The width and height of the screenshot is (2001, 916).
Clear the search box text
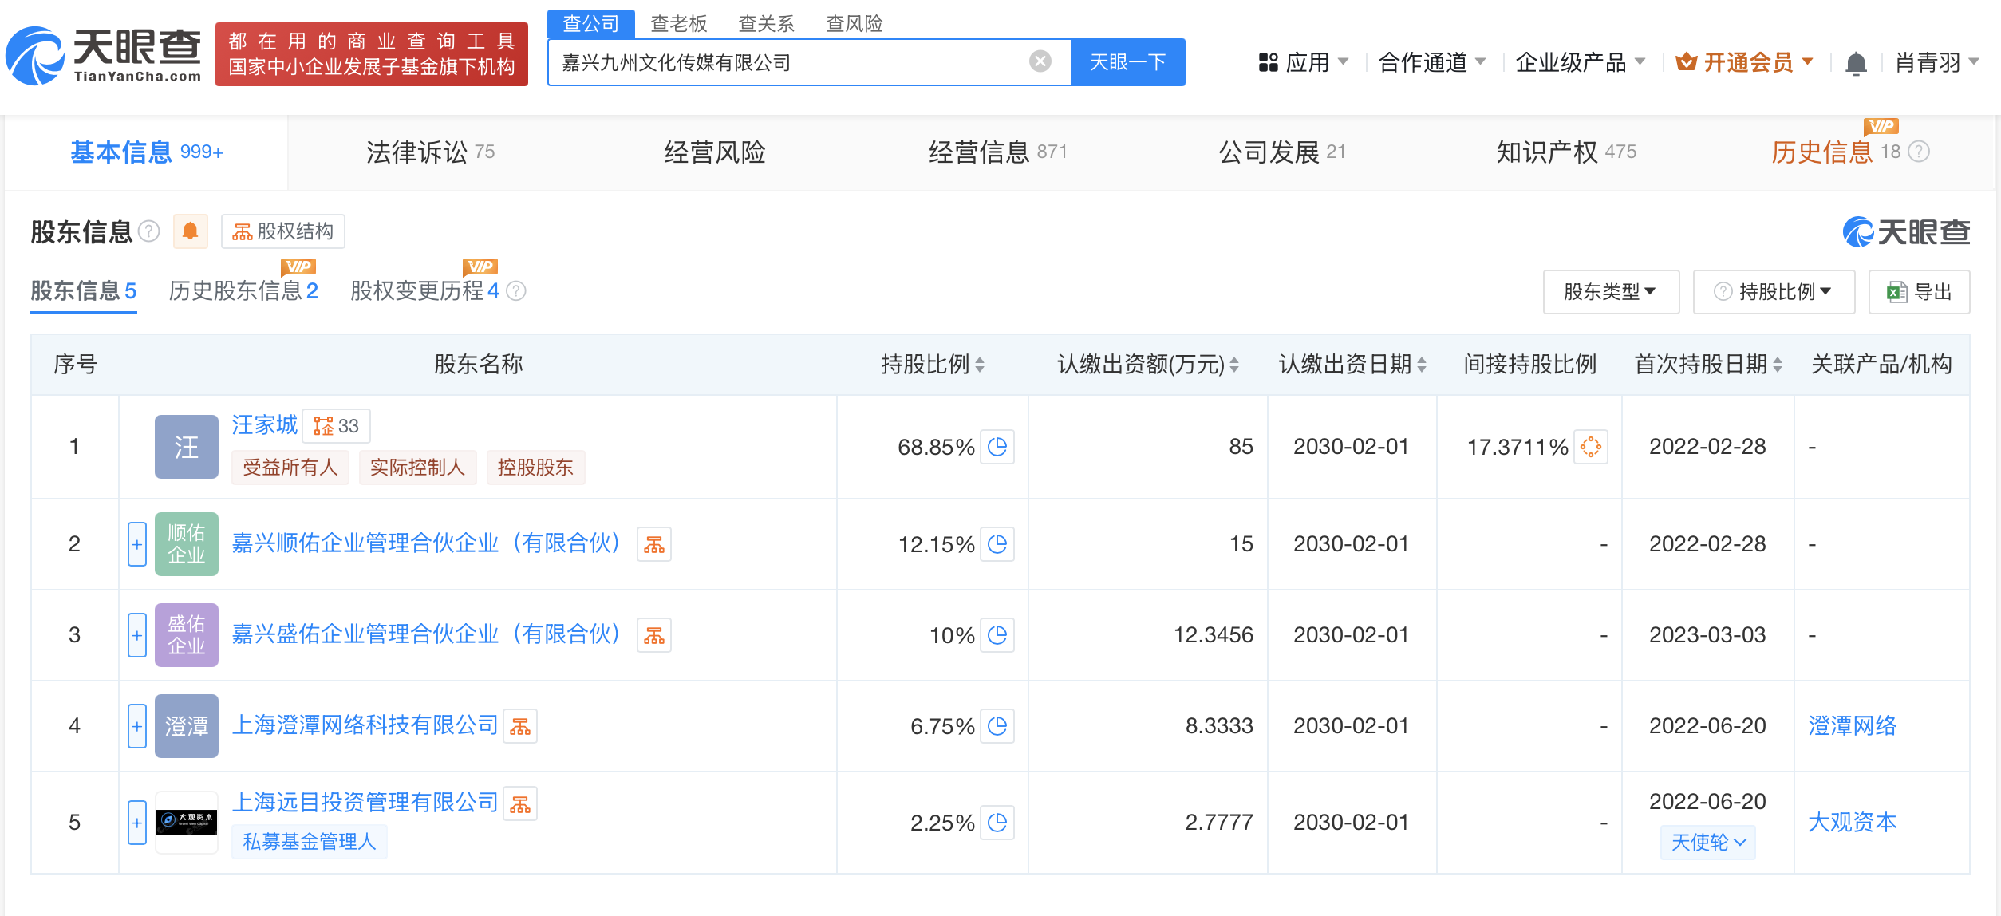pos(1040,61)
